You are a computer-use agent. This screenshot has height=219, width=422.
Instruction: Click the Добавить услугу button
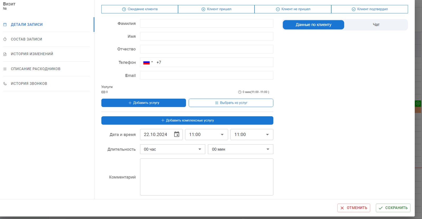click(143, 103)
